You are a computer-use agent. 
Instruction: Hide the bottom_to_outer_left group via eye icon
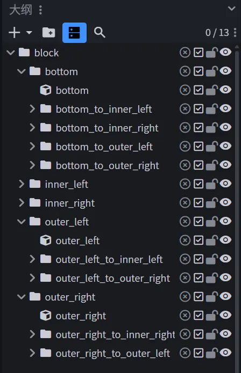click(x=225, y=146)
